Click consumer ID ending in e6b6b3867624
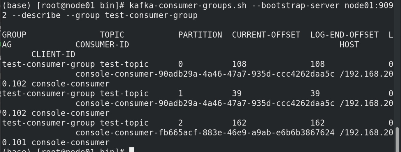401x152 pixels. (205, 133)
